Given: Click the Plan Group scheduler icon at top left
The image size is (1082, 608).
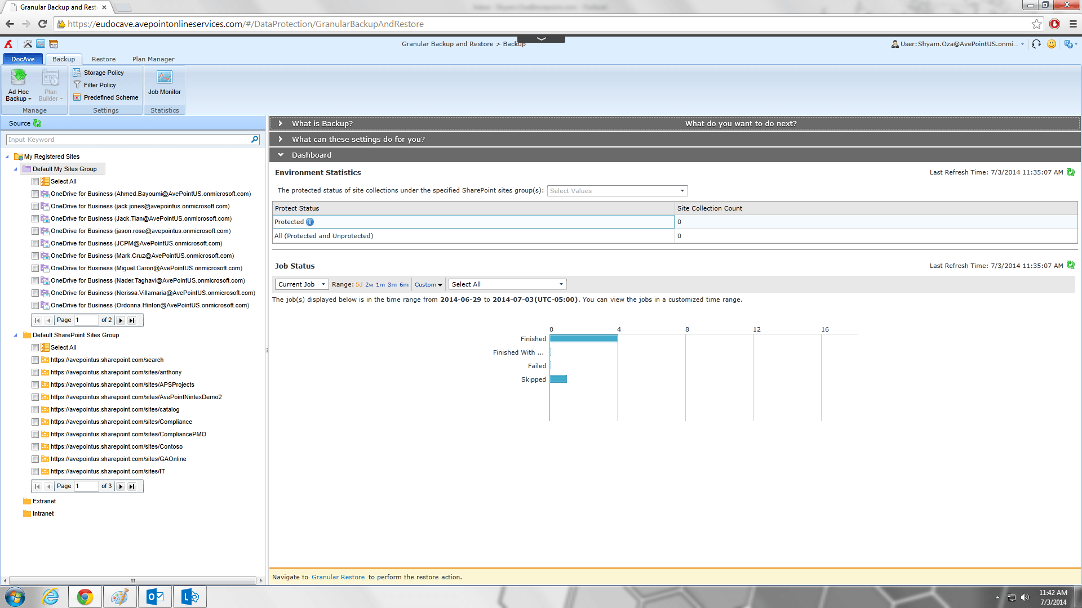Looking at the screenshot, I should [x=54, y=44].
